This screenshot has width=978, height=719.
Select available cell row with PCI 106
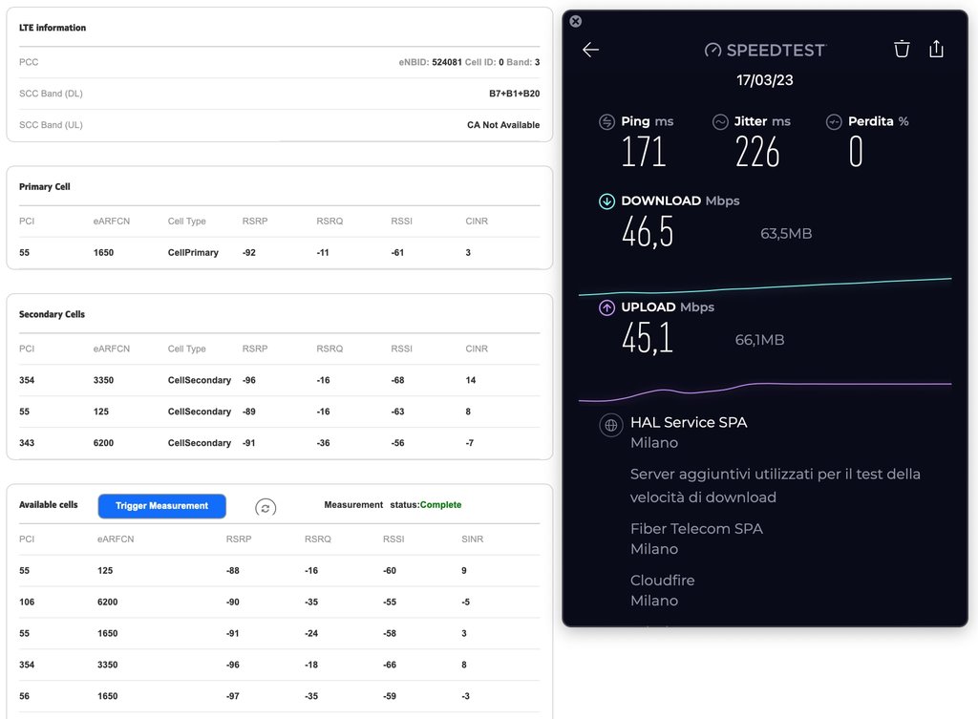point(280,602)
